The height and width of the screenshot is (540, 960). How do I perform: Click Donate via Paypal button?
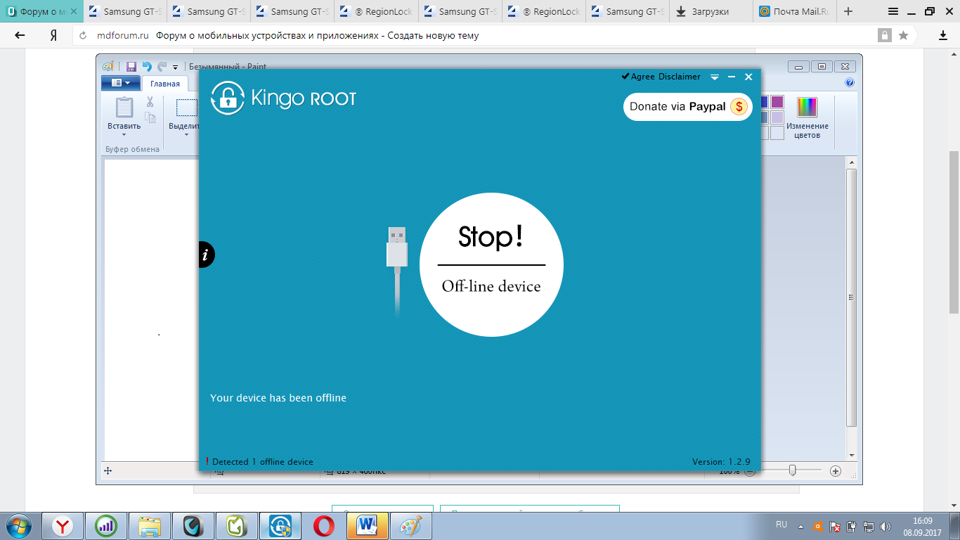point(687,107)
